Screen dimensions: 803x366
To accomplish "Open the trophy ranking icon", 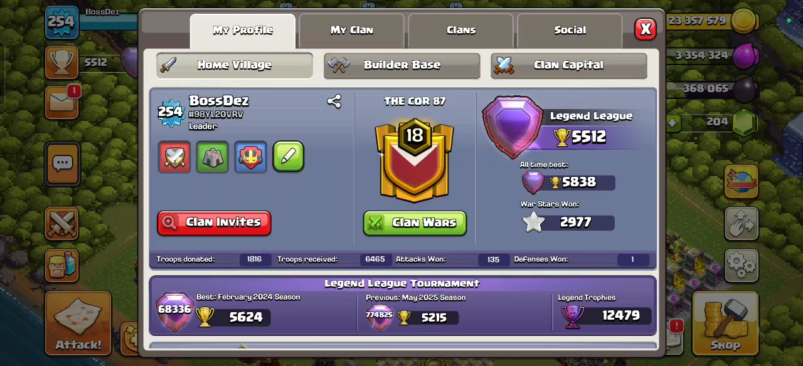I will click(61, 62).
